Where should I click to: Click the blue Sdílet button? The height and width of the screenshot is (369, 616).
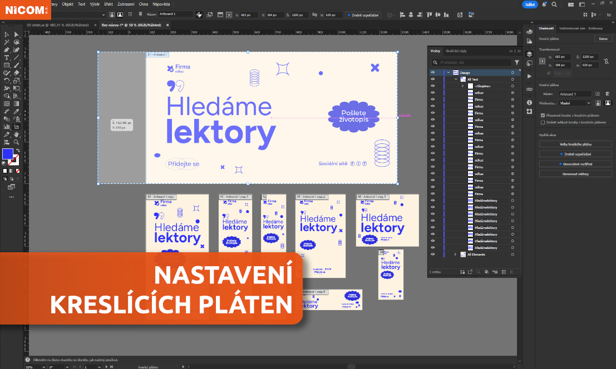tap(530, 4)
